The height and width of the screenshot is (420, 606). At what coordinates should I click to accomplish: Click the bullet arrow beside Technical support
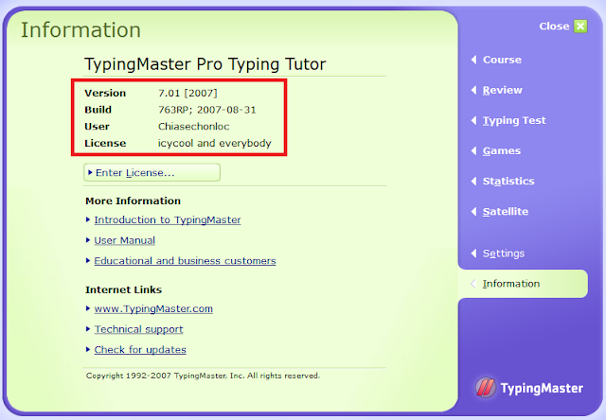(x=88, y=329)
